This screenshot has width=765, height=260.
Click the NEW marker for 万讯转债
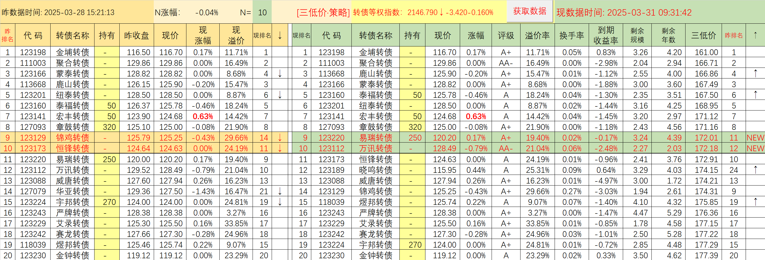pyautogui.click(x=755, y=148)
